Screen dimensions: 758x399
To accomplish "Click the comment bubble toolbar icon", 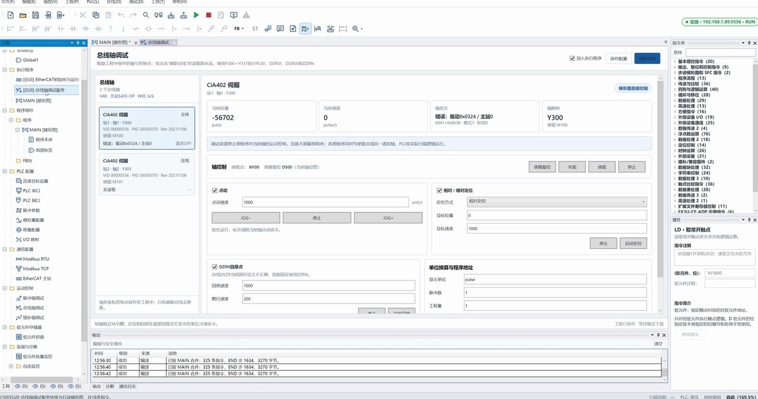I will point(281,28).
